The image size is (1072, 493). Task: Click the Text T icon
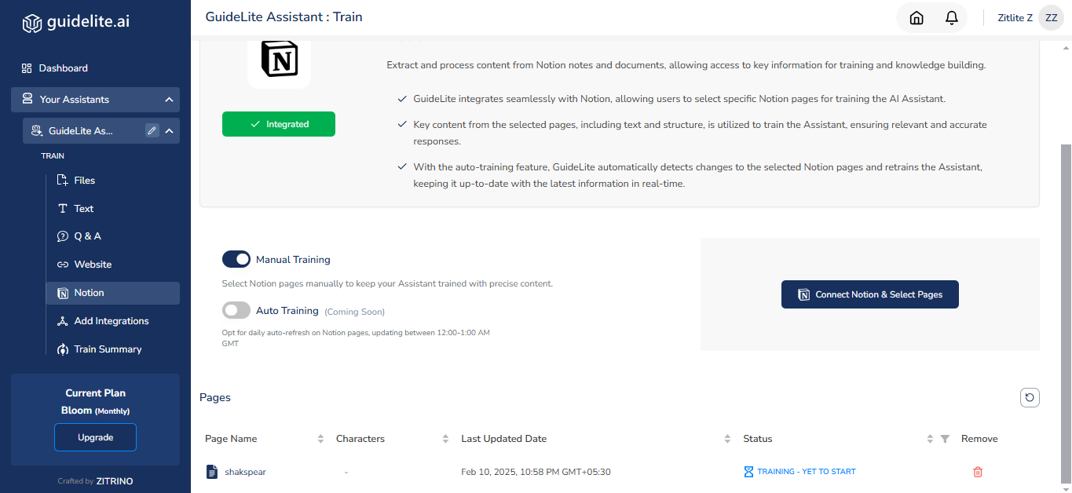pyautogui.click(x=63, y=209)
